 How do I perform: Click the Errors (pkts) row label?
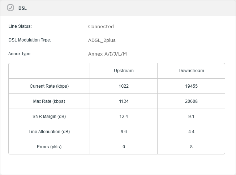(x=49, y=147)
